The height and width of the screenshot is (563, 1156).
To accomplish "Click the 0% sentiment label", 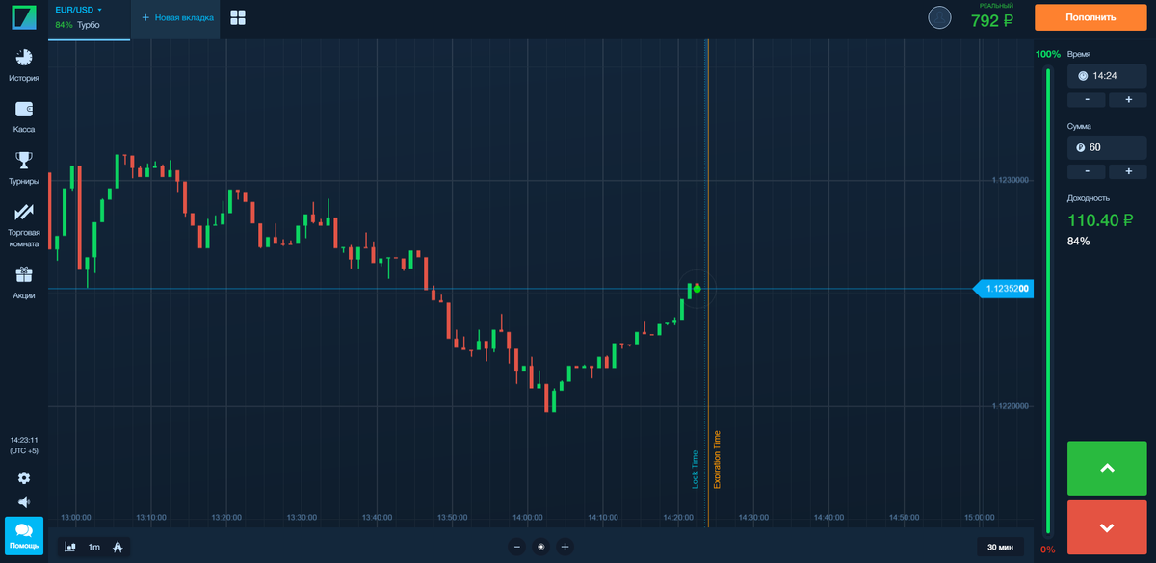I will (x=1047, y=550).
